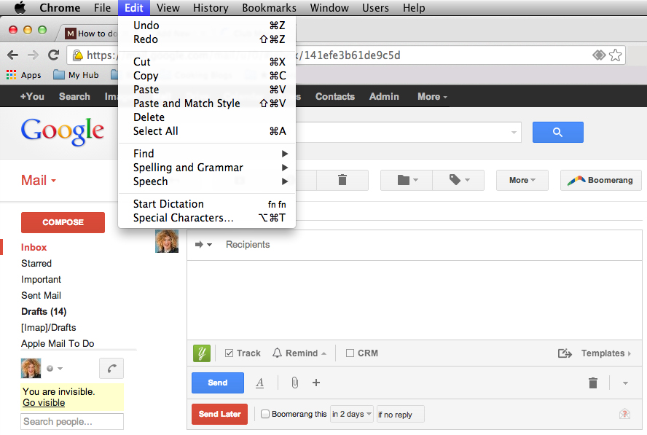Click the diamond extension icon in address bar
This screenshot has width=647, height=435.
[599, 55]
